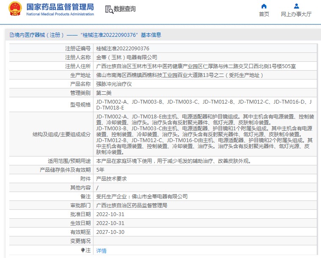Click the 产品储存条件及有效期 label
This screenshot has height=258, width=321.
click(65, 170)
